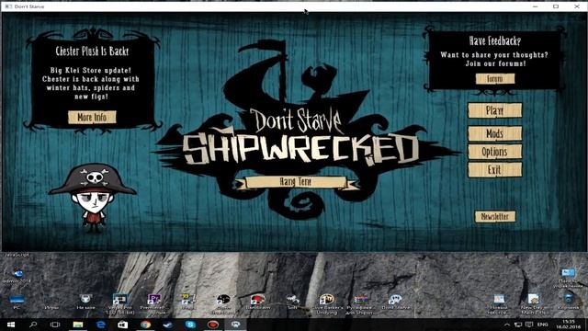Open Google Chrome from the taskbar
Viewport: 588px width, 331px height.
tap(145, 325)
